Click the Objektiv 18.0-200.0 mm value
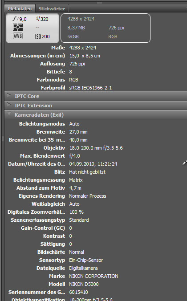This screenshot has height=301, width=187. tap(96, 148)
